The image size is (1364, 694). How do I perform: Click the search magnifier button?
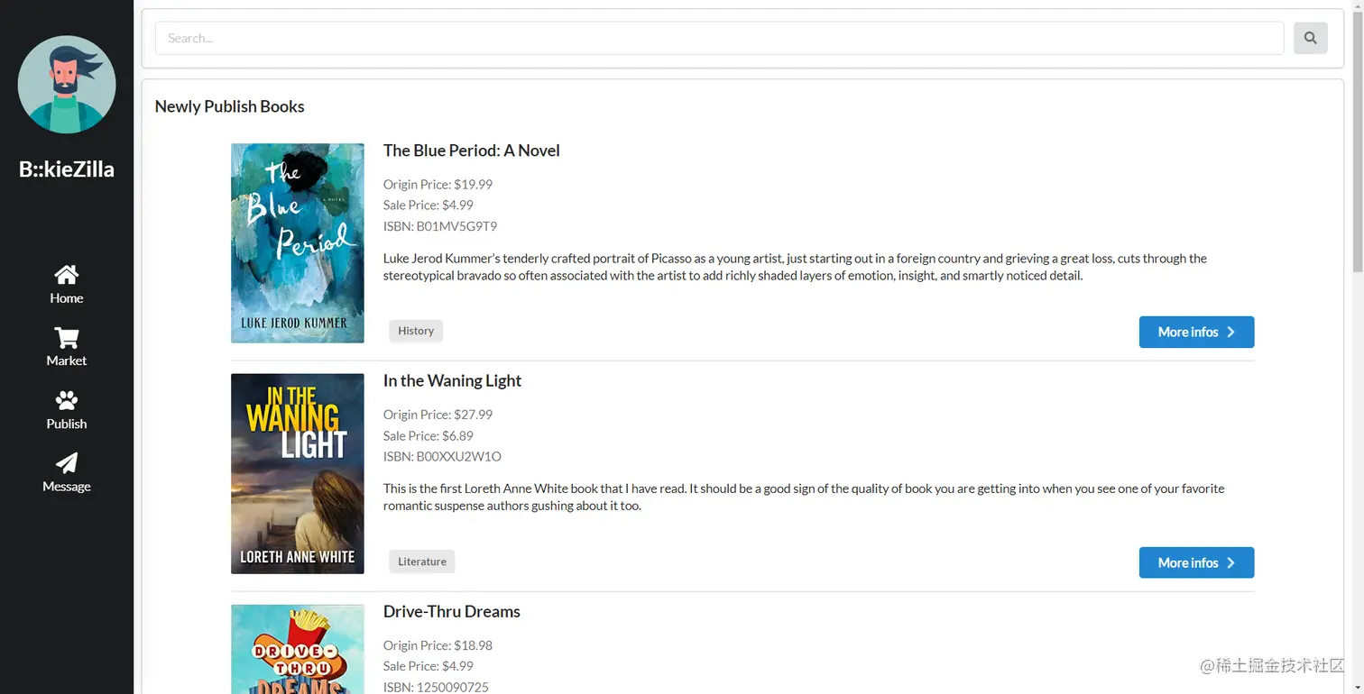click(x=1310, y=38)
